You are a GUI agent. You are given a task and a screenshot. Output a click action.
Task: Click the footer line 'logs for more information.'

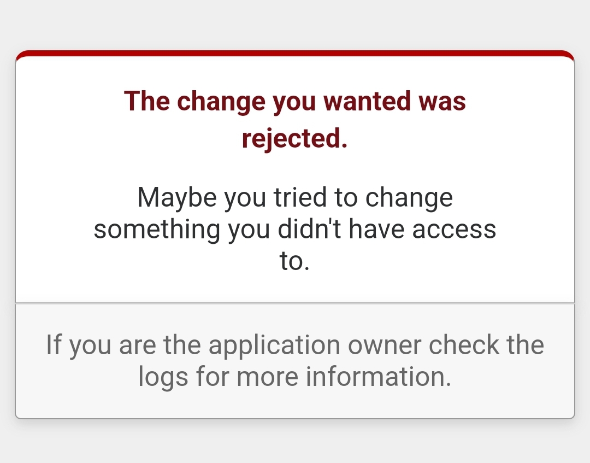tap(294, 377)
